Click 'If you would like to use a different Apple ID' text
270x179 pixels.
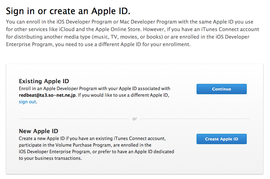point(123,95)
